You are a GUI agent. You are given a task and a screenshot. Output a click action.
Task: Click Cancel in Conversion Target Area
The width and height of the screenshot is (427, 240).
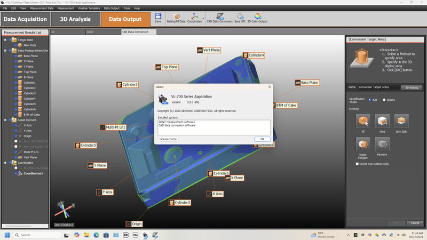pos(415,223)
